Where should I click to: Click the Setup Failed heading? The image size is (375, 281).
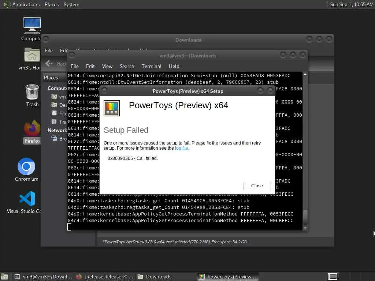pyautogui.click(x=126, y=130)
